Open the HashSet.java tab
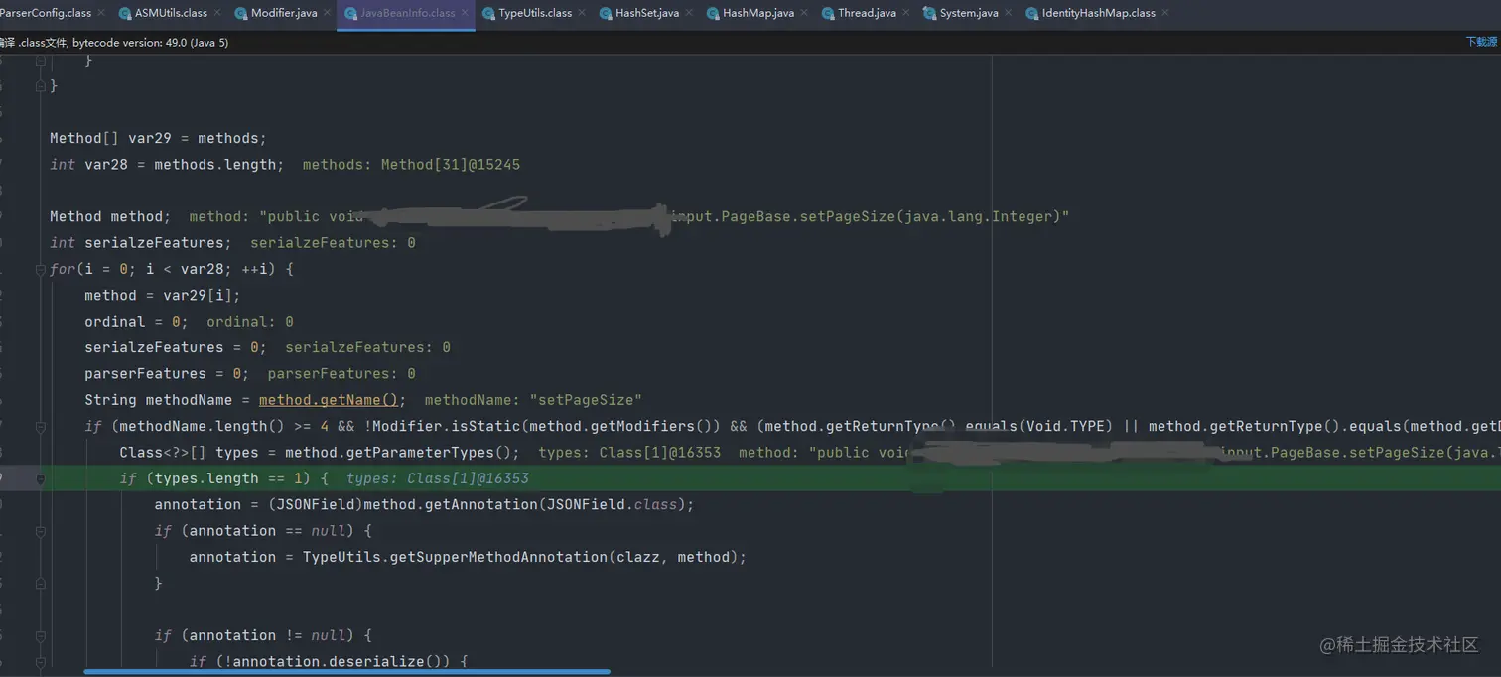Screen dimensions: 1501x677 click(647, 13)
